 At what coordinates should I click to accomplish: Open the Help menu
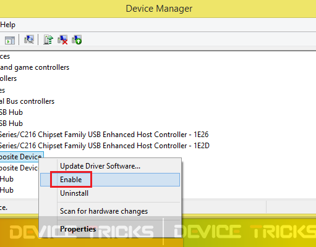7,25
